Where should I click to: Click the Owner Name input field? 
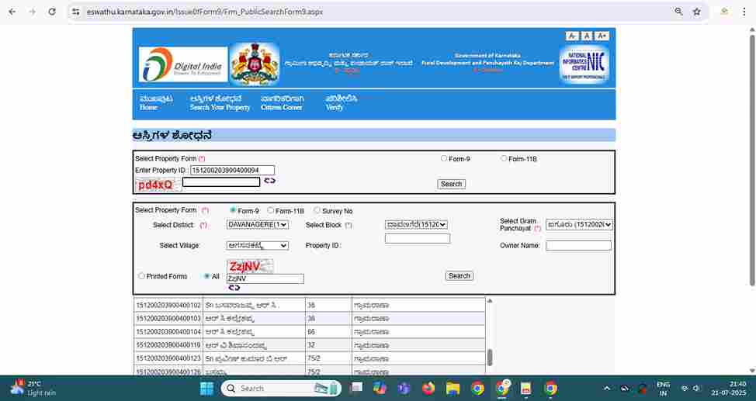[578, 245]
